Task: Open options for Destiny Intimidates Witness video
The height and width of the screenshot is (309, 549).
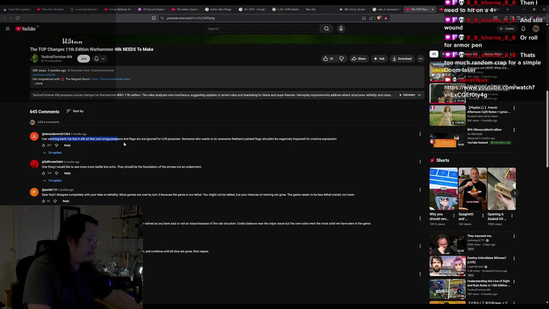Action: coord(514,258)
